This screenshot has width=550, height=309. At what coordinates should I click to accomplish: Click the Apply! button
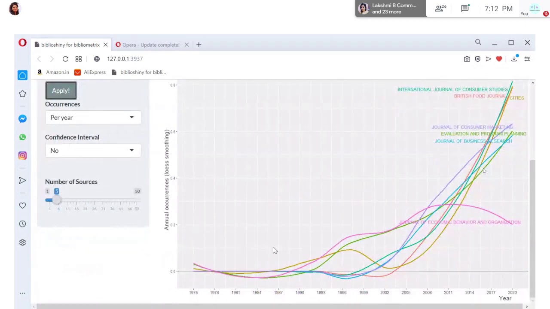click(61, 91)
